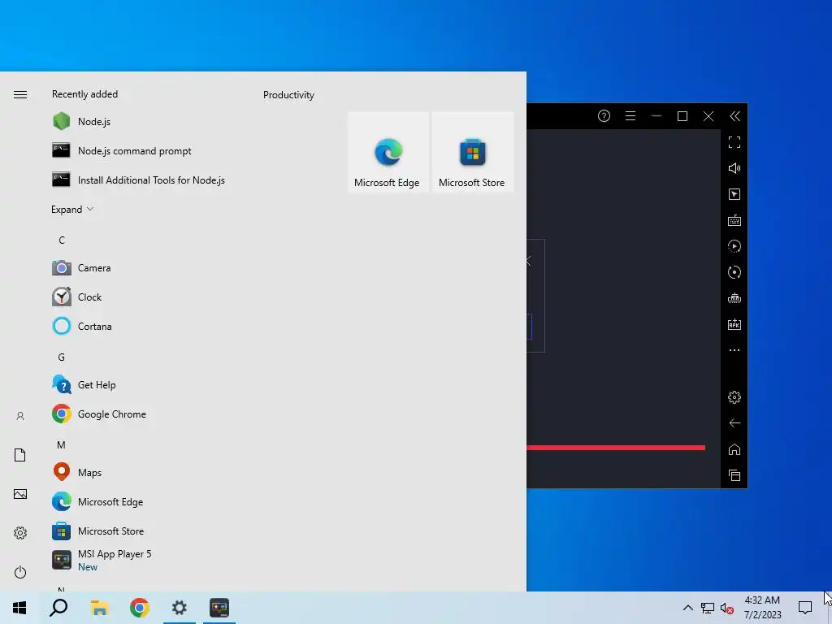Open App Player settings gear
Image resolution: width=832 pixels, height=624 pixels.
click(734, 396)
